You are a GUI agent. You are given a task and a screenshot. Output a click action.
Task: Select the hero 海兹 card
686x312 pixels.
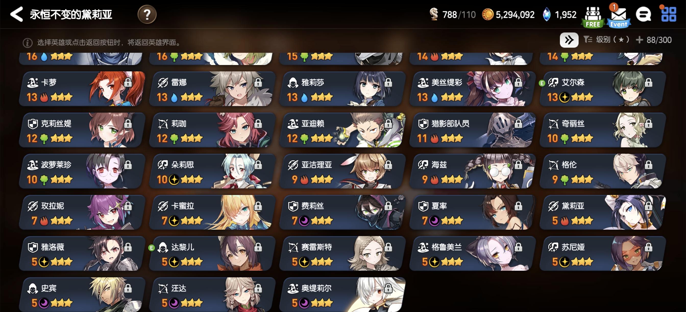click(x=472, y=171)
